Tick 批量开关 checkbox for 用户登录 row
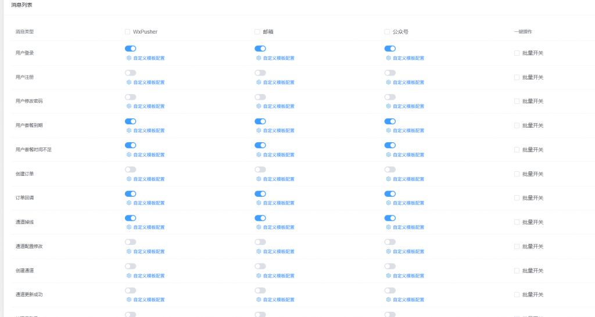 (x=517, y=53)
